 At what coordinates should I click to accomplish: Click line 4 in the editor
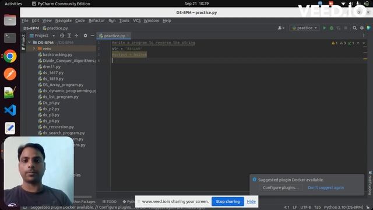coord(238,61)
